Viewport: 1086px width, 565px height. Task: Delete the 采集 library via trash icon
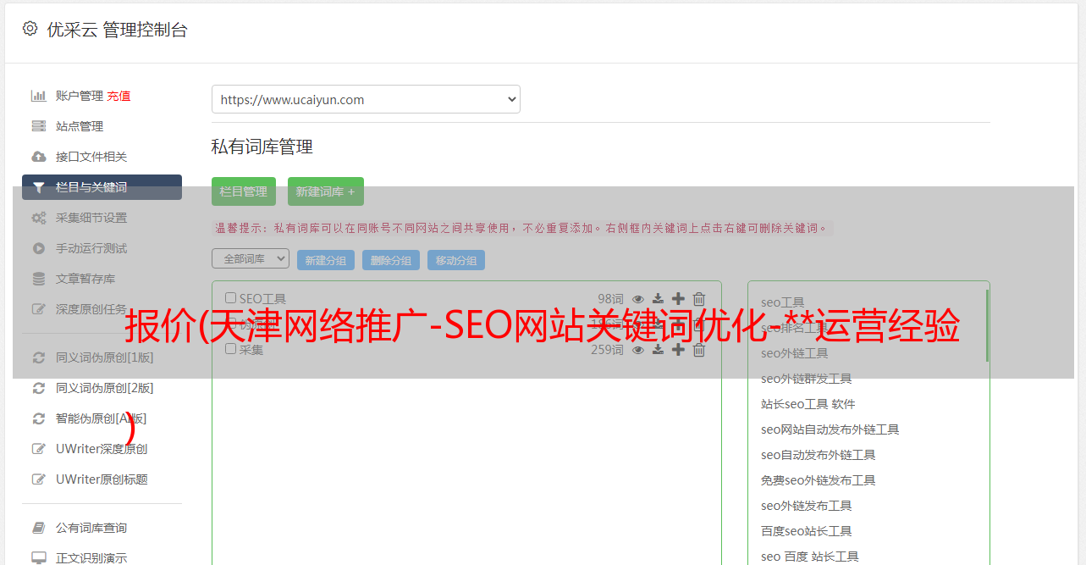point(699,350)
